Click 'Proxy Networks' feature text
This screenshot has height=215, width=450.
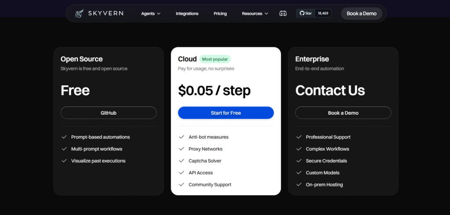(206, 149)
